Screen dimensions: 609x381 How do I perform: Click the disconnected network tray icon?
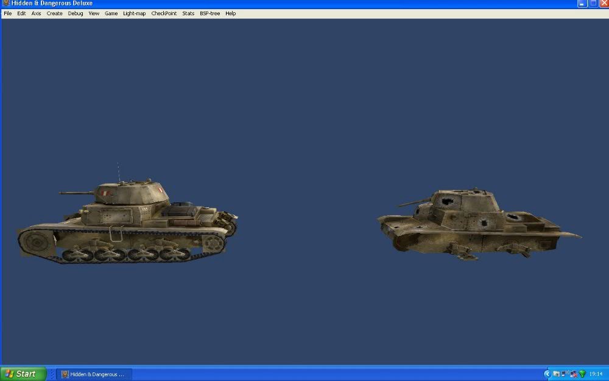point(573,374)
